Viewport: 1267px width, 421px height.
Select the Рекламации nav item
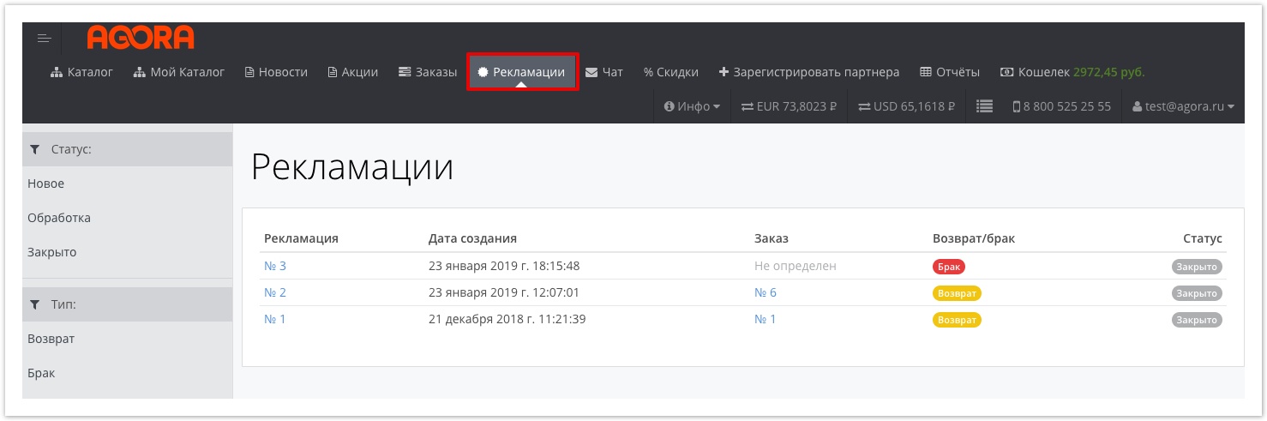[522, 72]
